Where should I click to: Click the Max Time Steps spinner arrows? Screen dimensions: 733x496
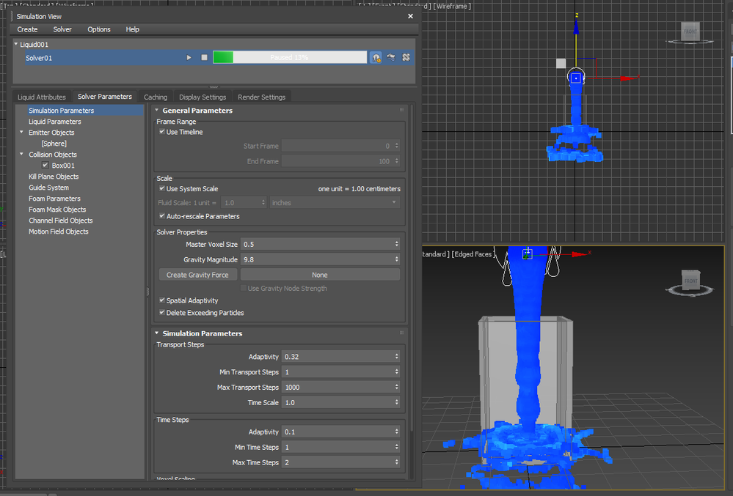point(396,462)
